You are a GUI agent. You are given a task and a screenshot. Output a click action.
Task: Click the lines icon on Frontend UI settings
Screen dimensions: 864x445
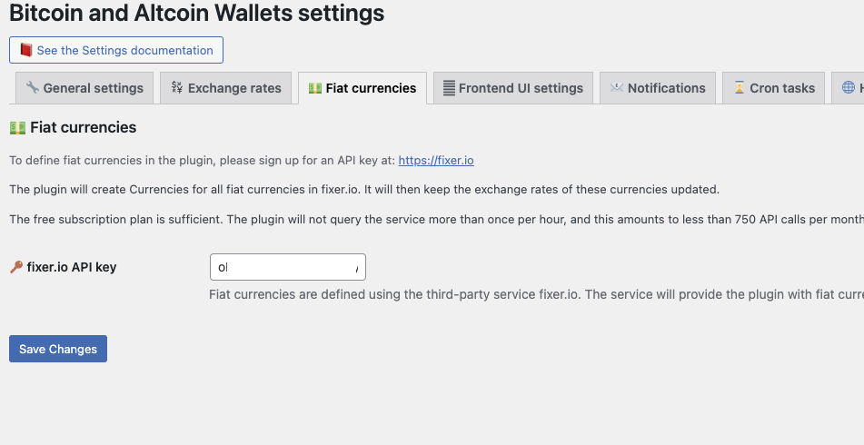coord(449,88)
